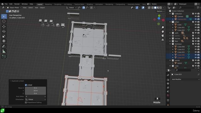Screen dimensions: 201x113
Task: Toggle viewport overlays button
Action: (x=143, y=8)
